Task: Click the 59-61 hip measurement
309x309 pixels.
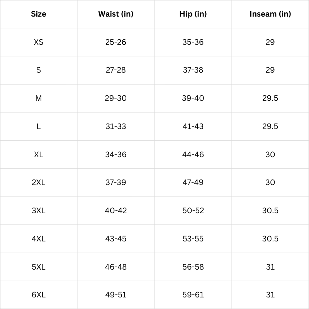Action: click(193, 295)
